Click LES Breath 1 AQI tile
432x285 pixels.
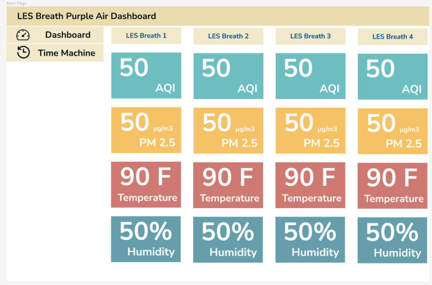[x=146, y=76]
